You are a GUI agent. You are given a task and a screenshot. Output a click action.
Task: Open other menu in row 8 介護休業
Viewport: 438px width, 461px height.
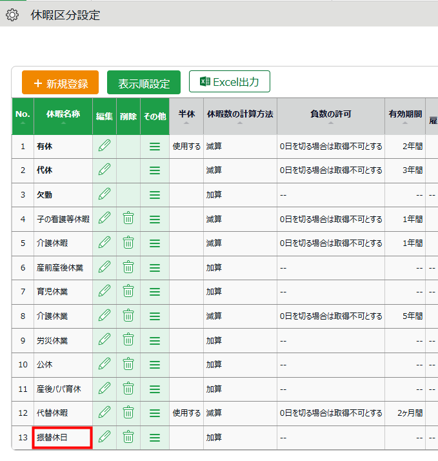click(155, 316)
